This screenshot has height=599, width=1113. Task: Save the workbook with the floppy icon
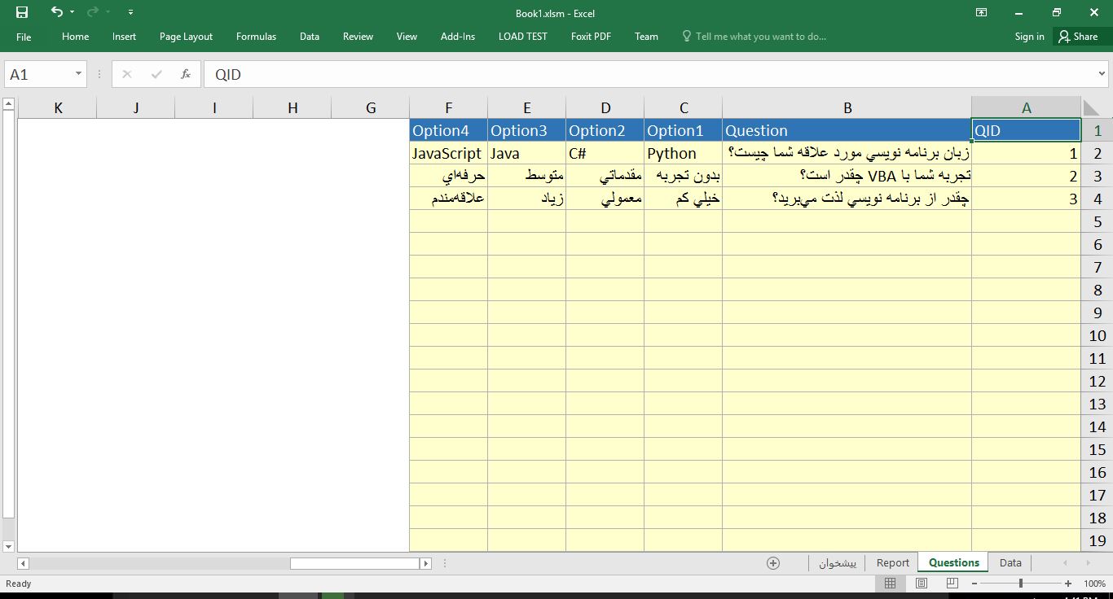[x=22, y=12]
